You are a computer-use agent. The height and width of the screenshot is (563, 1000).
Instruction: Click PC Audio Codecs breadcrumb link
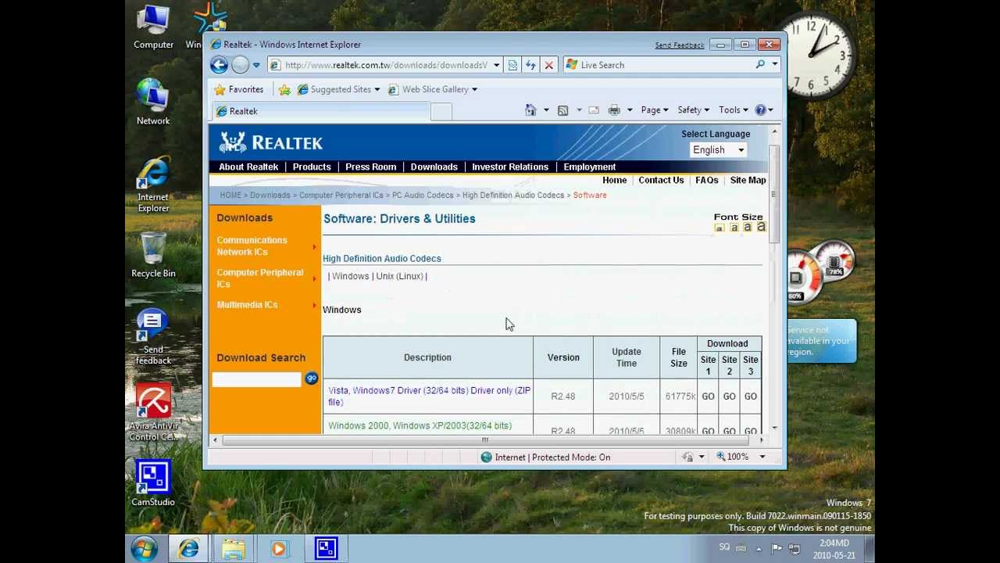click(423, 195)
